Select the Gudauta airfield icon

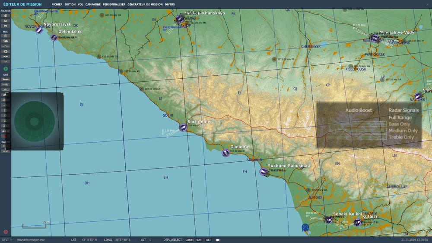(226, 153)
